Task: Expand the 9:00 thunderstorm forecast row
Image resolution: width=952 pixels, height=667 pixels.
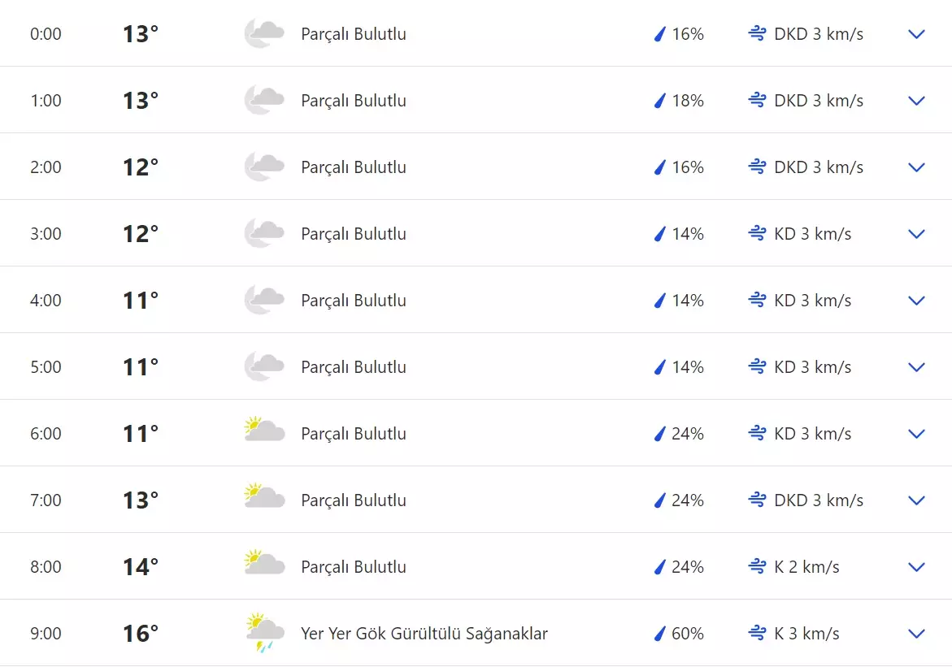Action: point(916,634)
